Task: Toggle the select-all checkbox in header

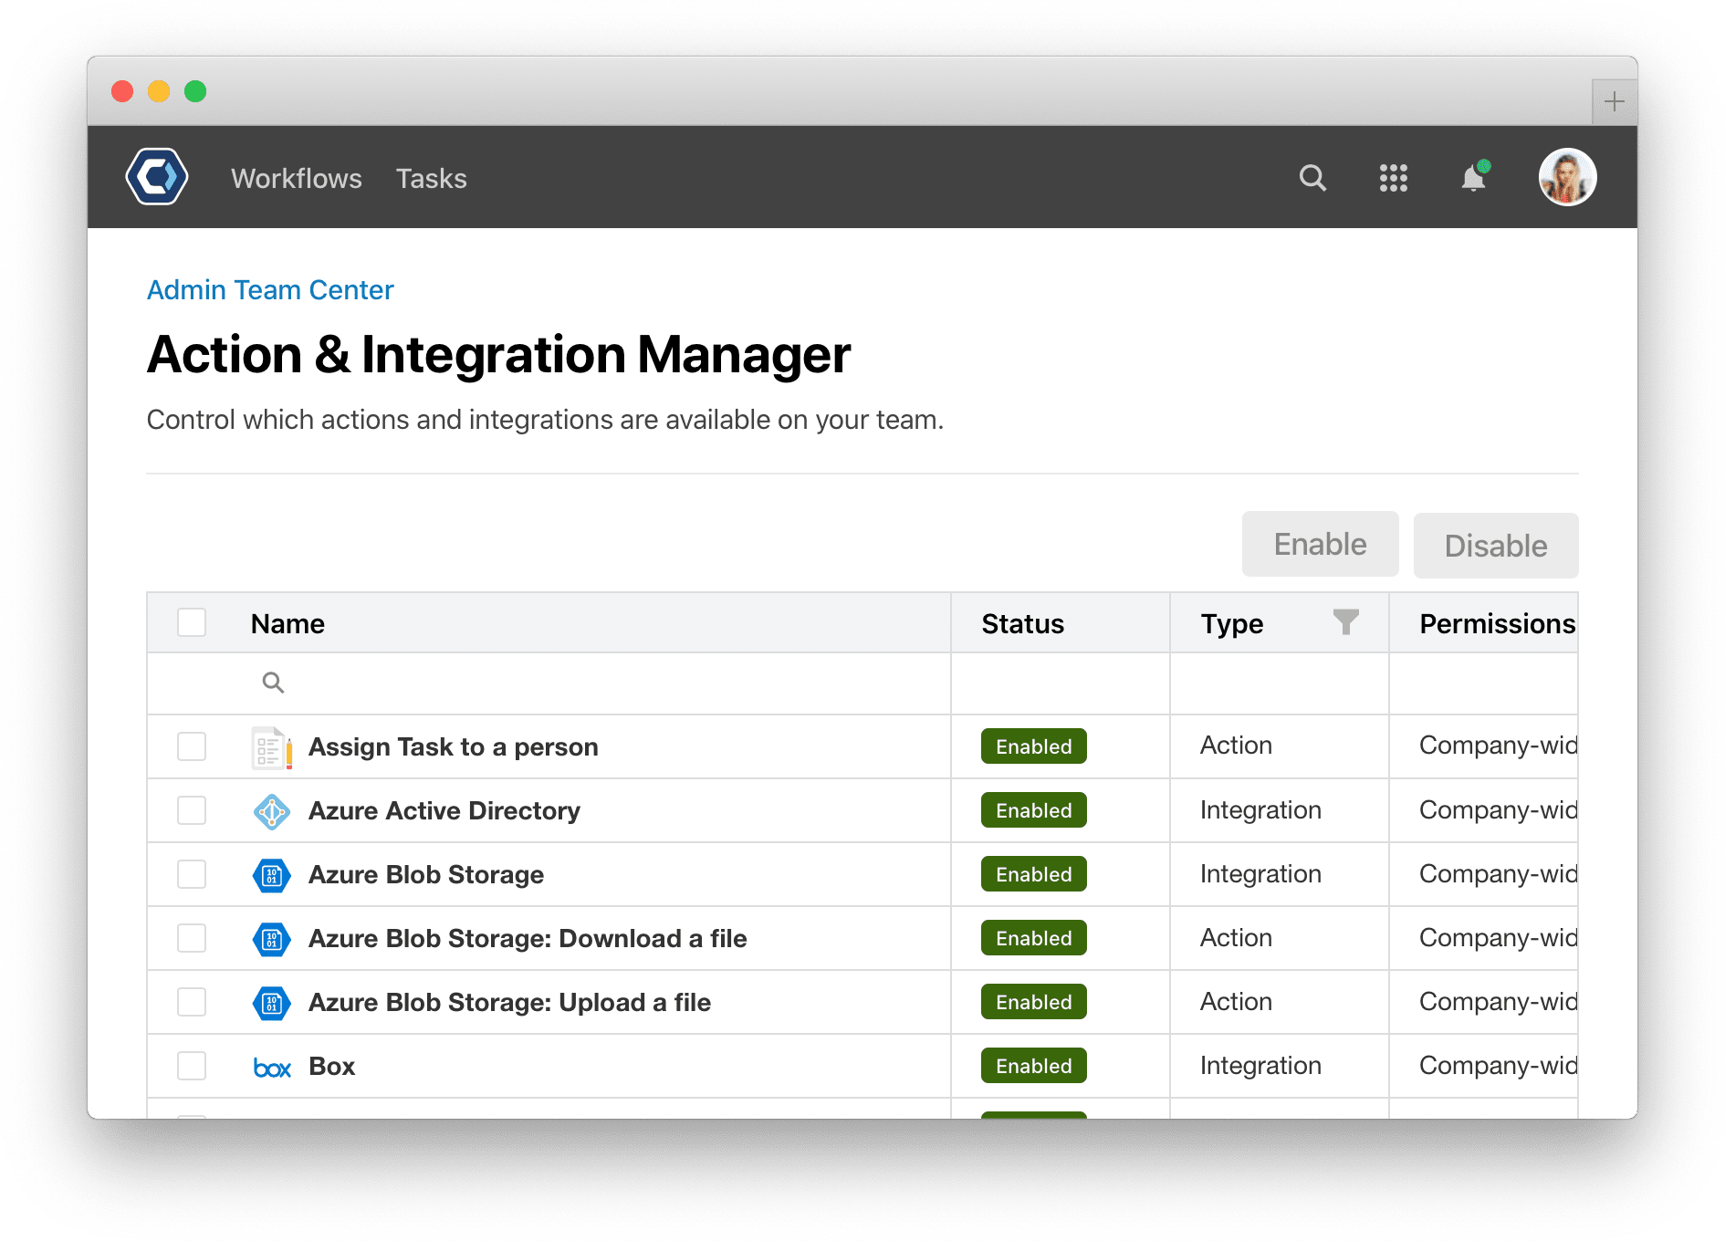Action: click(x=192, y=622)
